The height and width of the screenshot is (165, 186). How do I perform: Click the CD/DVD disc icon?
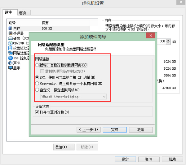point(10,43)
